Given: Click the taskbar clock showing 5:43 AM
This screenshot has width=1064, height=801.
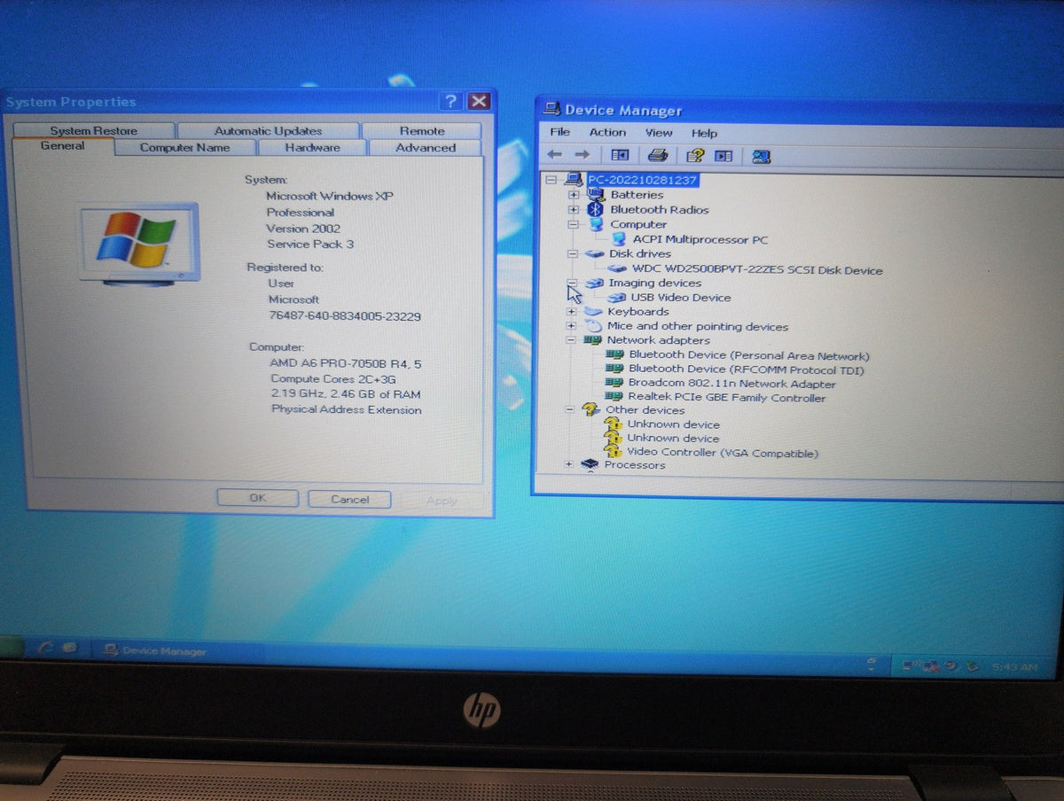Looking at the screenshot, I should click(x=1013, y=666).
